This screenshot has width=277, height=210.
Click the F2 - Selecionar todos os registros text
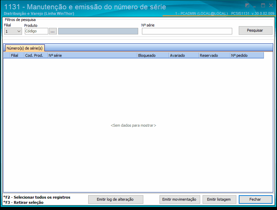point(37,197)
